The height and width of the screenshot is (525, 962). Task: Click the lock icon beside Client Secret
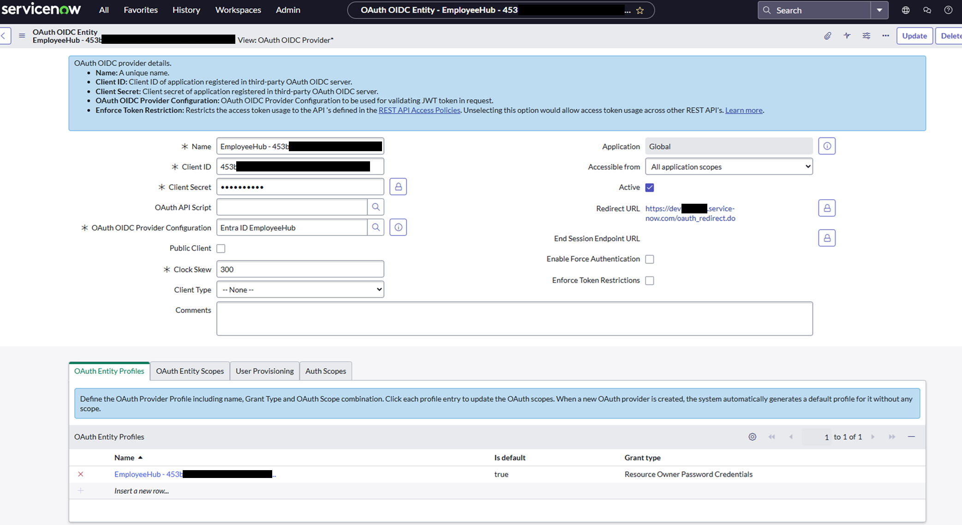click(398, 186)
